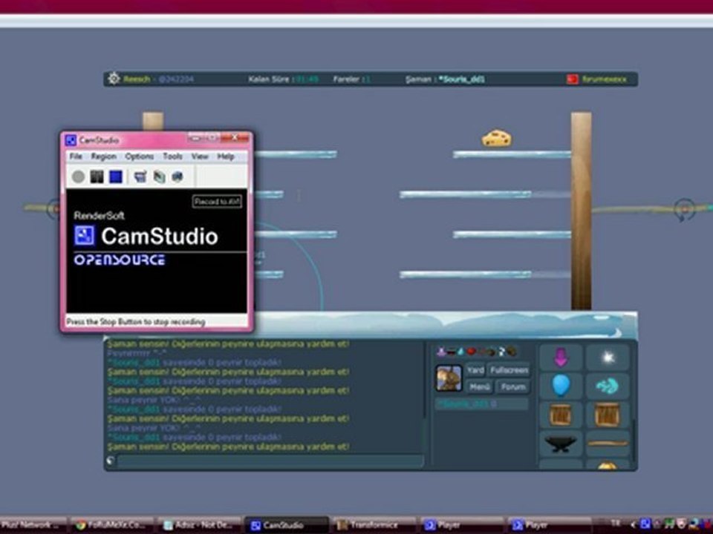Image resolution: width=713 pixels, height=534 pixels.
Task: Select the white spirit spark item
Action: click(608, 357)
